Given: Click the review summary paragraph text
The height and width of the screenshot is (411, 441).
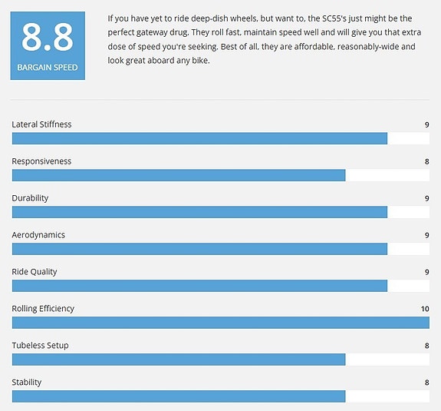Looking at the screenshot, I should click(265, 39).
